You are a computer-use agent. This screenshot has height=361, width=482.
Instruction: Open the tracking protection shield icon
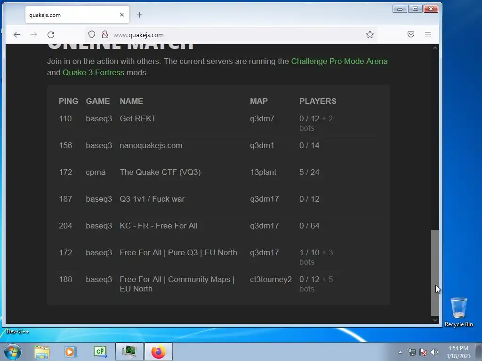(92, 34)
